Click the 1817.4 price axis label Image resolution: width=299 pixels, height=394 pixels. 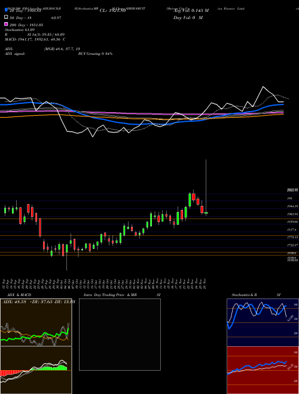292,230
